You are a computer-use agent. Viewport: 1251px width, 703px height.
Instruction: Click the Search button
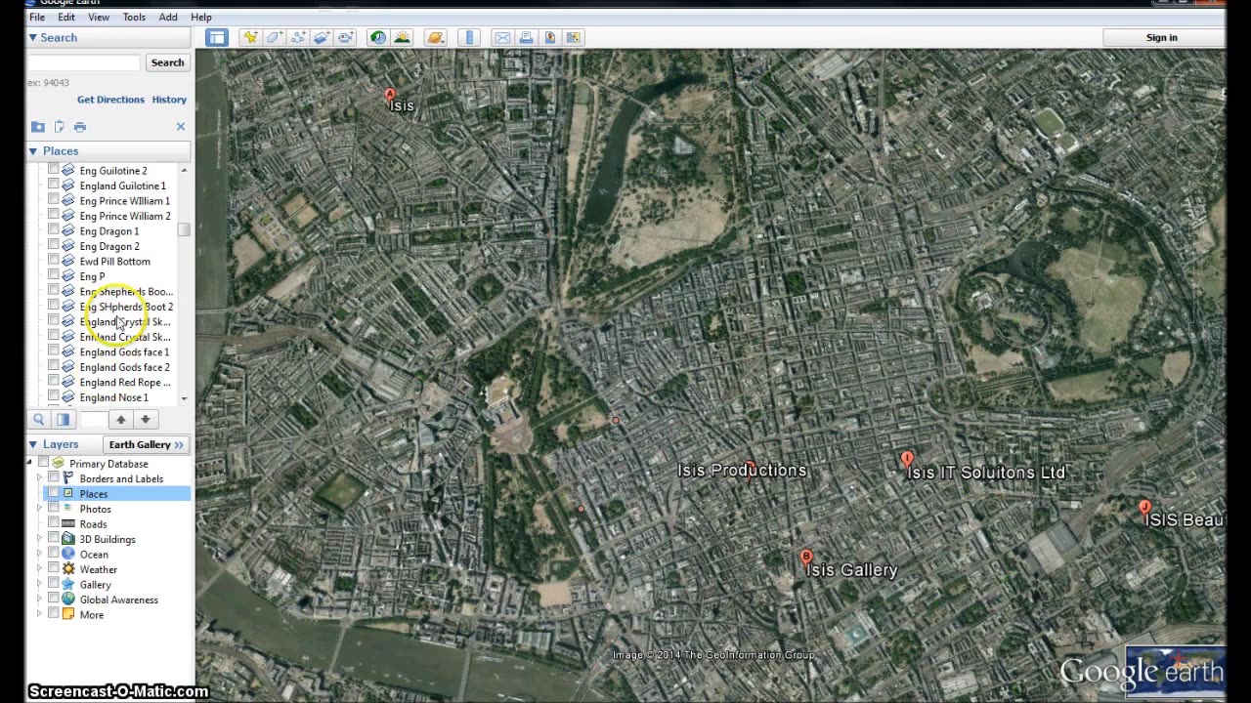167,62
